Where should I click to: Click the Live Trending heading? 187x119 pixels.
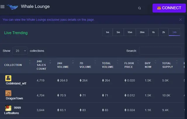pos(16,33)
